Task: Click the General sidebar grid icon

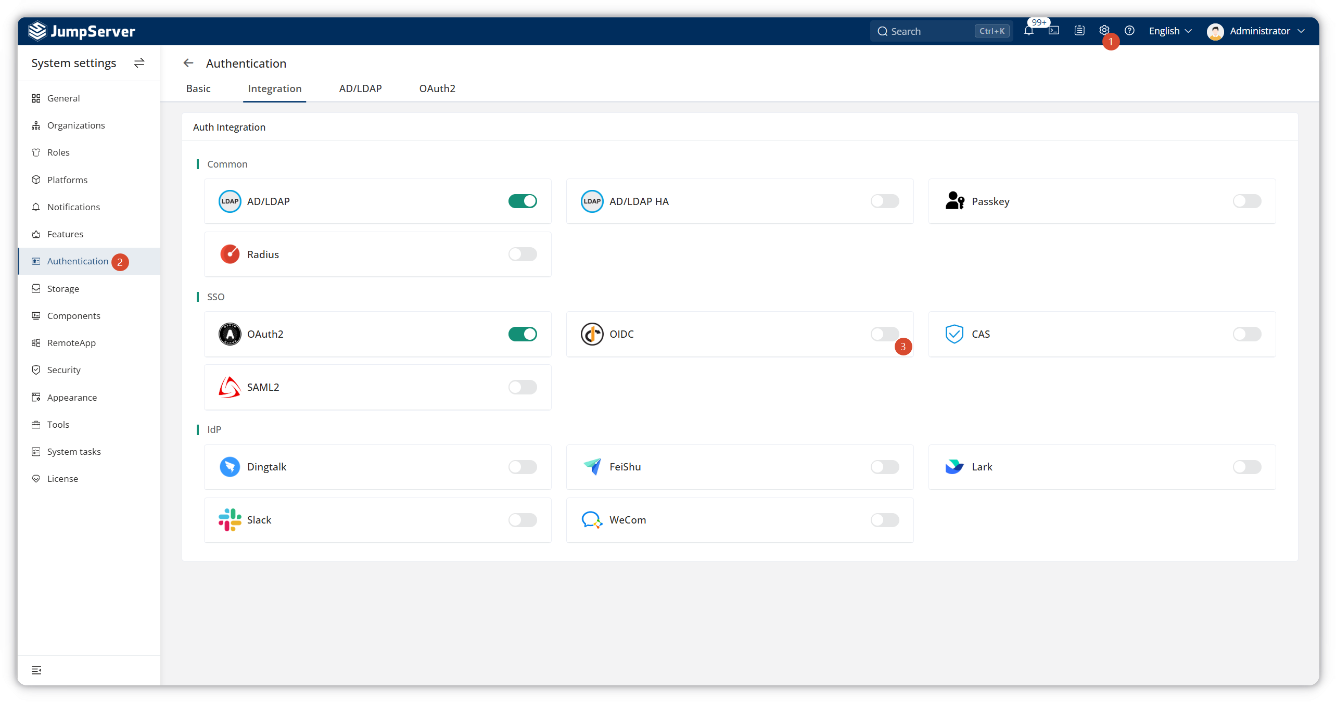Action: point(36,98)
